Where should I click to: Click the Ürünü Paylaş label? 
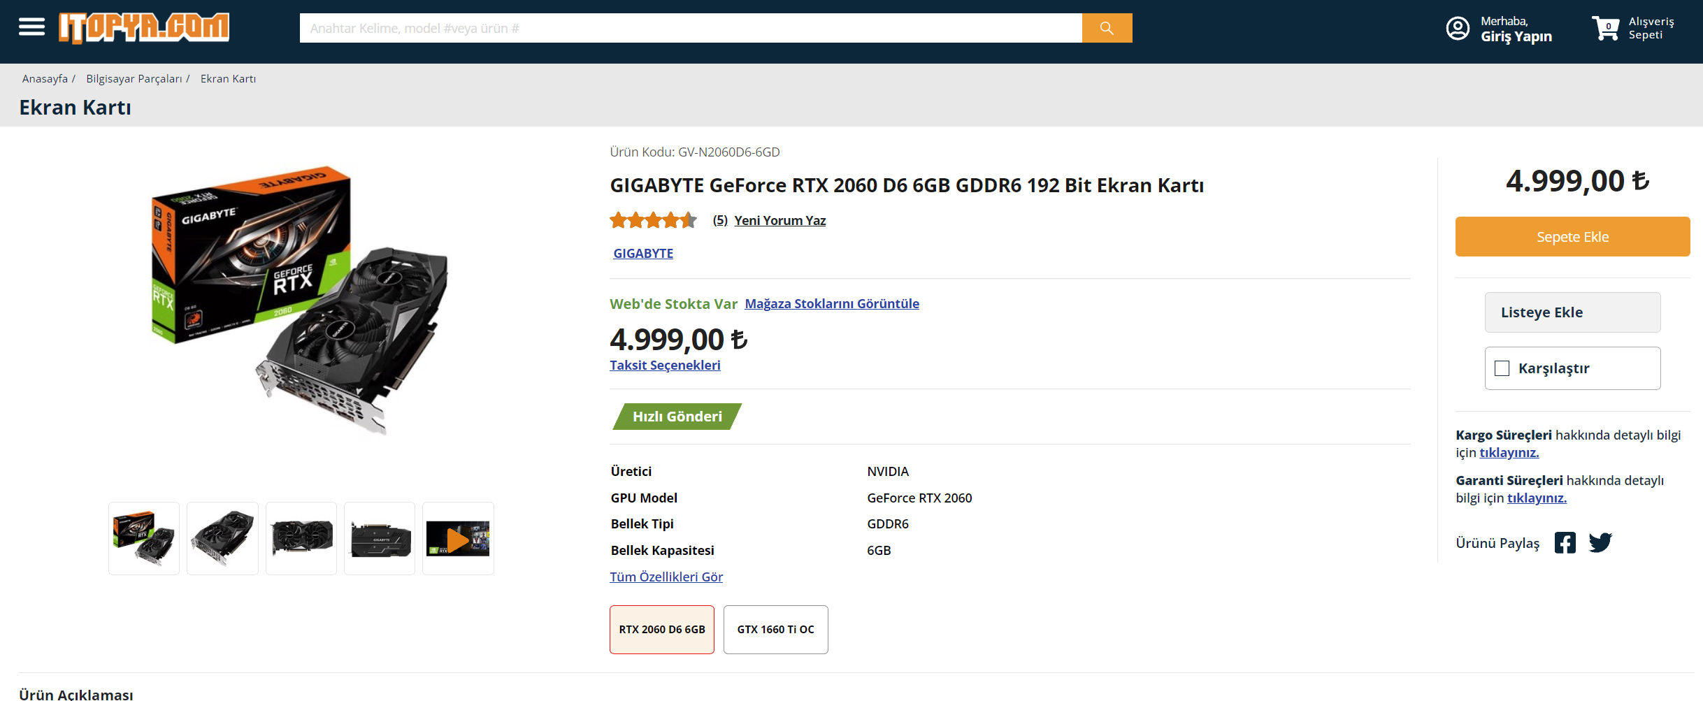tap(1497, 544)
